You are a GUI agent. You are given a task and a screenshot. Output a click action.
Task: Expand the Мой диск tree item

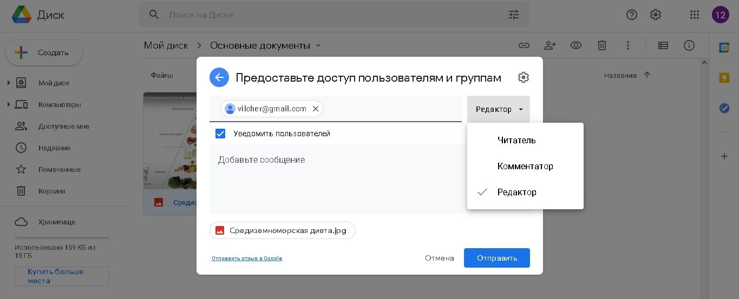8,83
